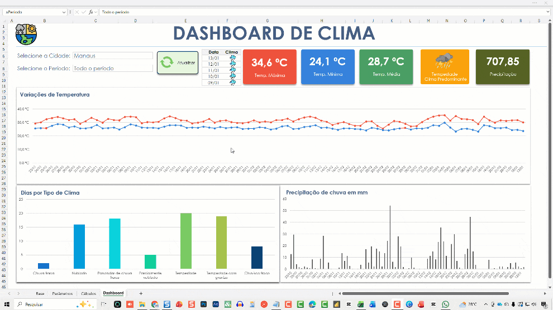This screenshot has width=553, height=310.
Task: Click the red Temp. Máxima card
Action: click(x=270, y=67)
